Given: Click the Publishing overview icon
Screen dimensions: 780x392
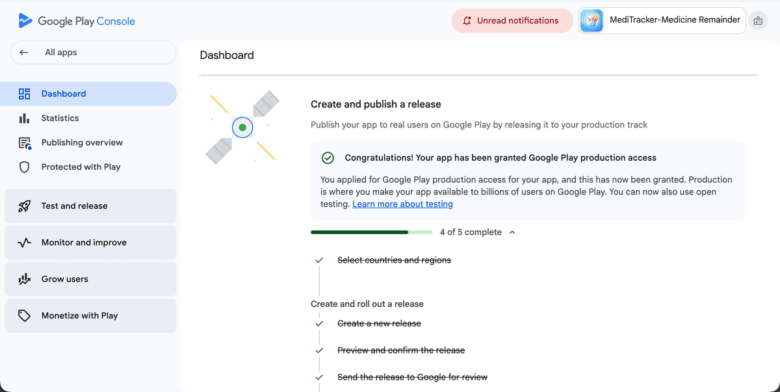Looking at the screenshot, I should coord(25,143).
